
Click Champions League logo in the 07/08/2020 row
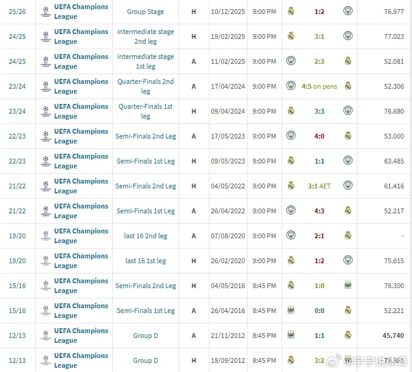(x=46, y=236)
